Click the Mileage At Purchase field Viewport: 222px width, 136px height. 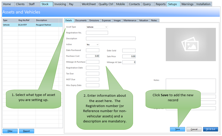click(92, 62)
